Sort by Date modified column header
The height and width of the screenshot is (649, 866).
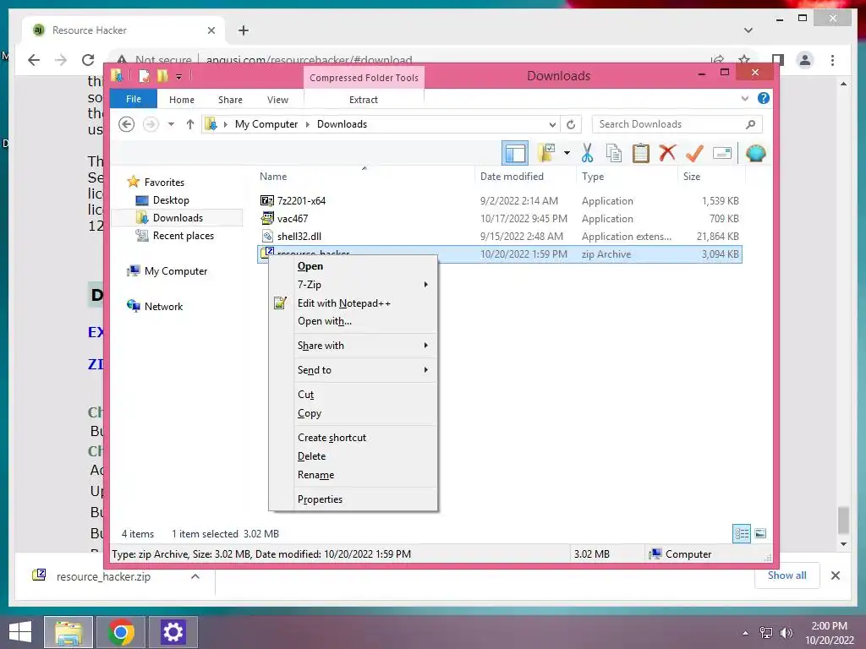click(524, 177)
